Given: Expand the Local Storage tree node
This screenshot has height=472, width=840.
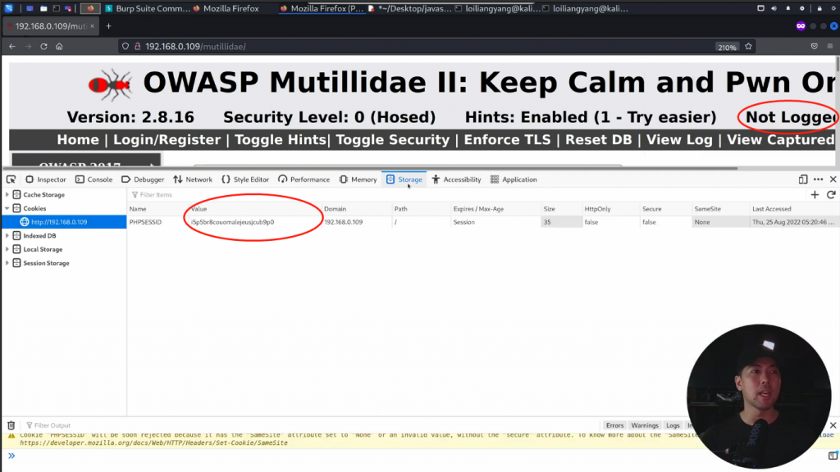Looking at the screenshot, I should (x=7, y=249).
